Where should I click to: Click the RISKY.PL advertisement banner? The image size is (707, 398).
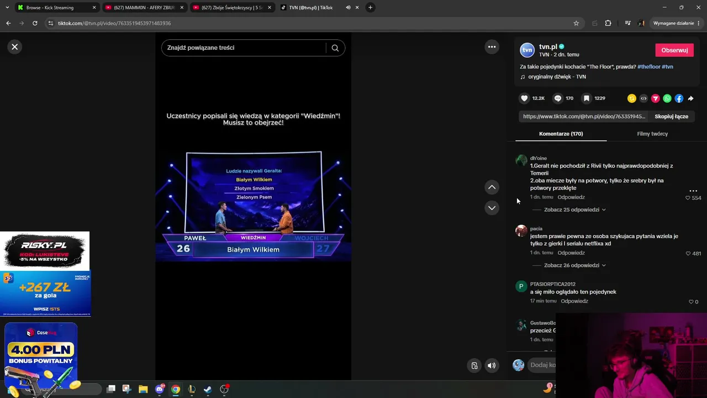45,252
